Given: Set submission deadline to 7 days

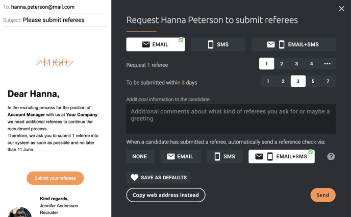Looking at the screenshot, I should 328,81.
